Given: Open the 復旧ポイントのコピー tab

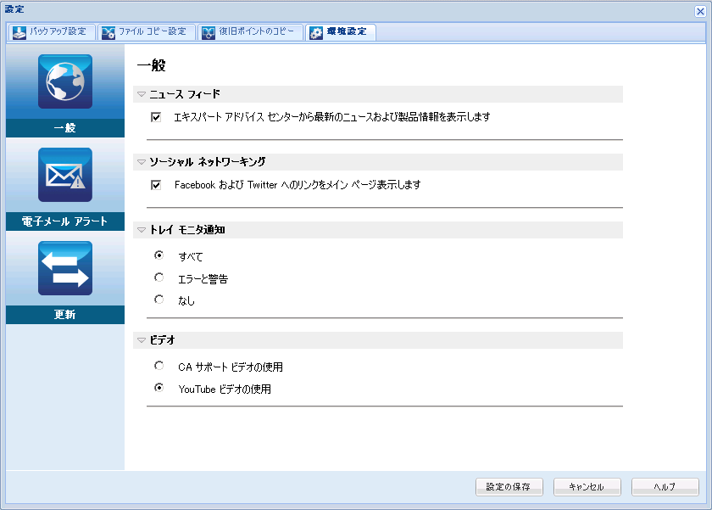Looking at the screenshot, I should tap(251, 32).
